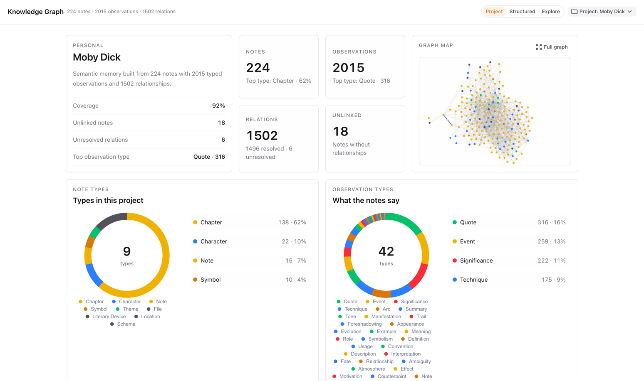
Task: Click the Summary legend entry
Action: point(413,309)
